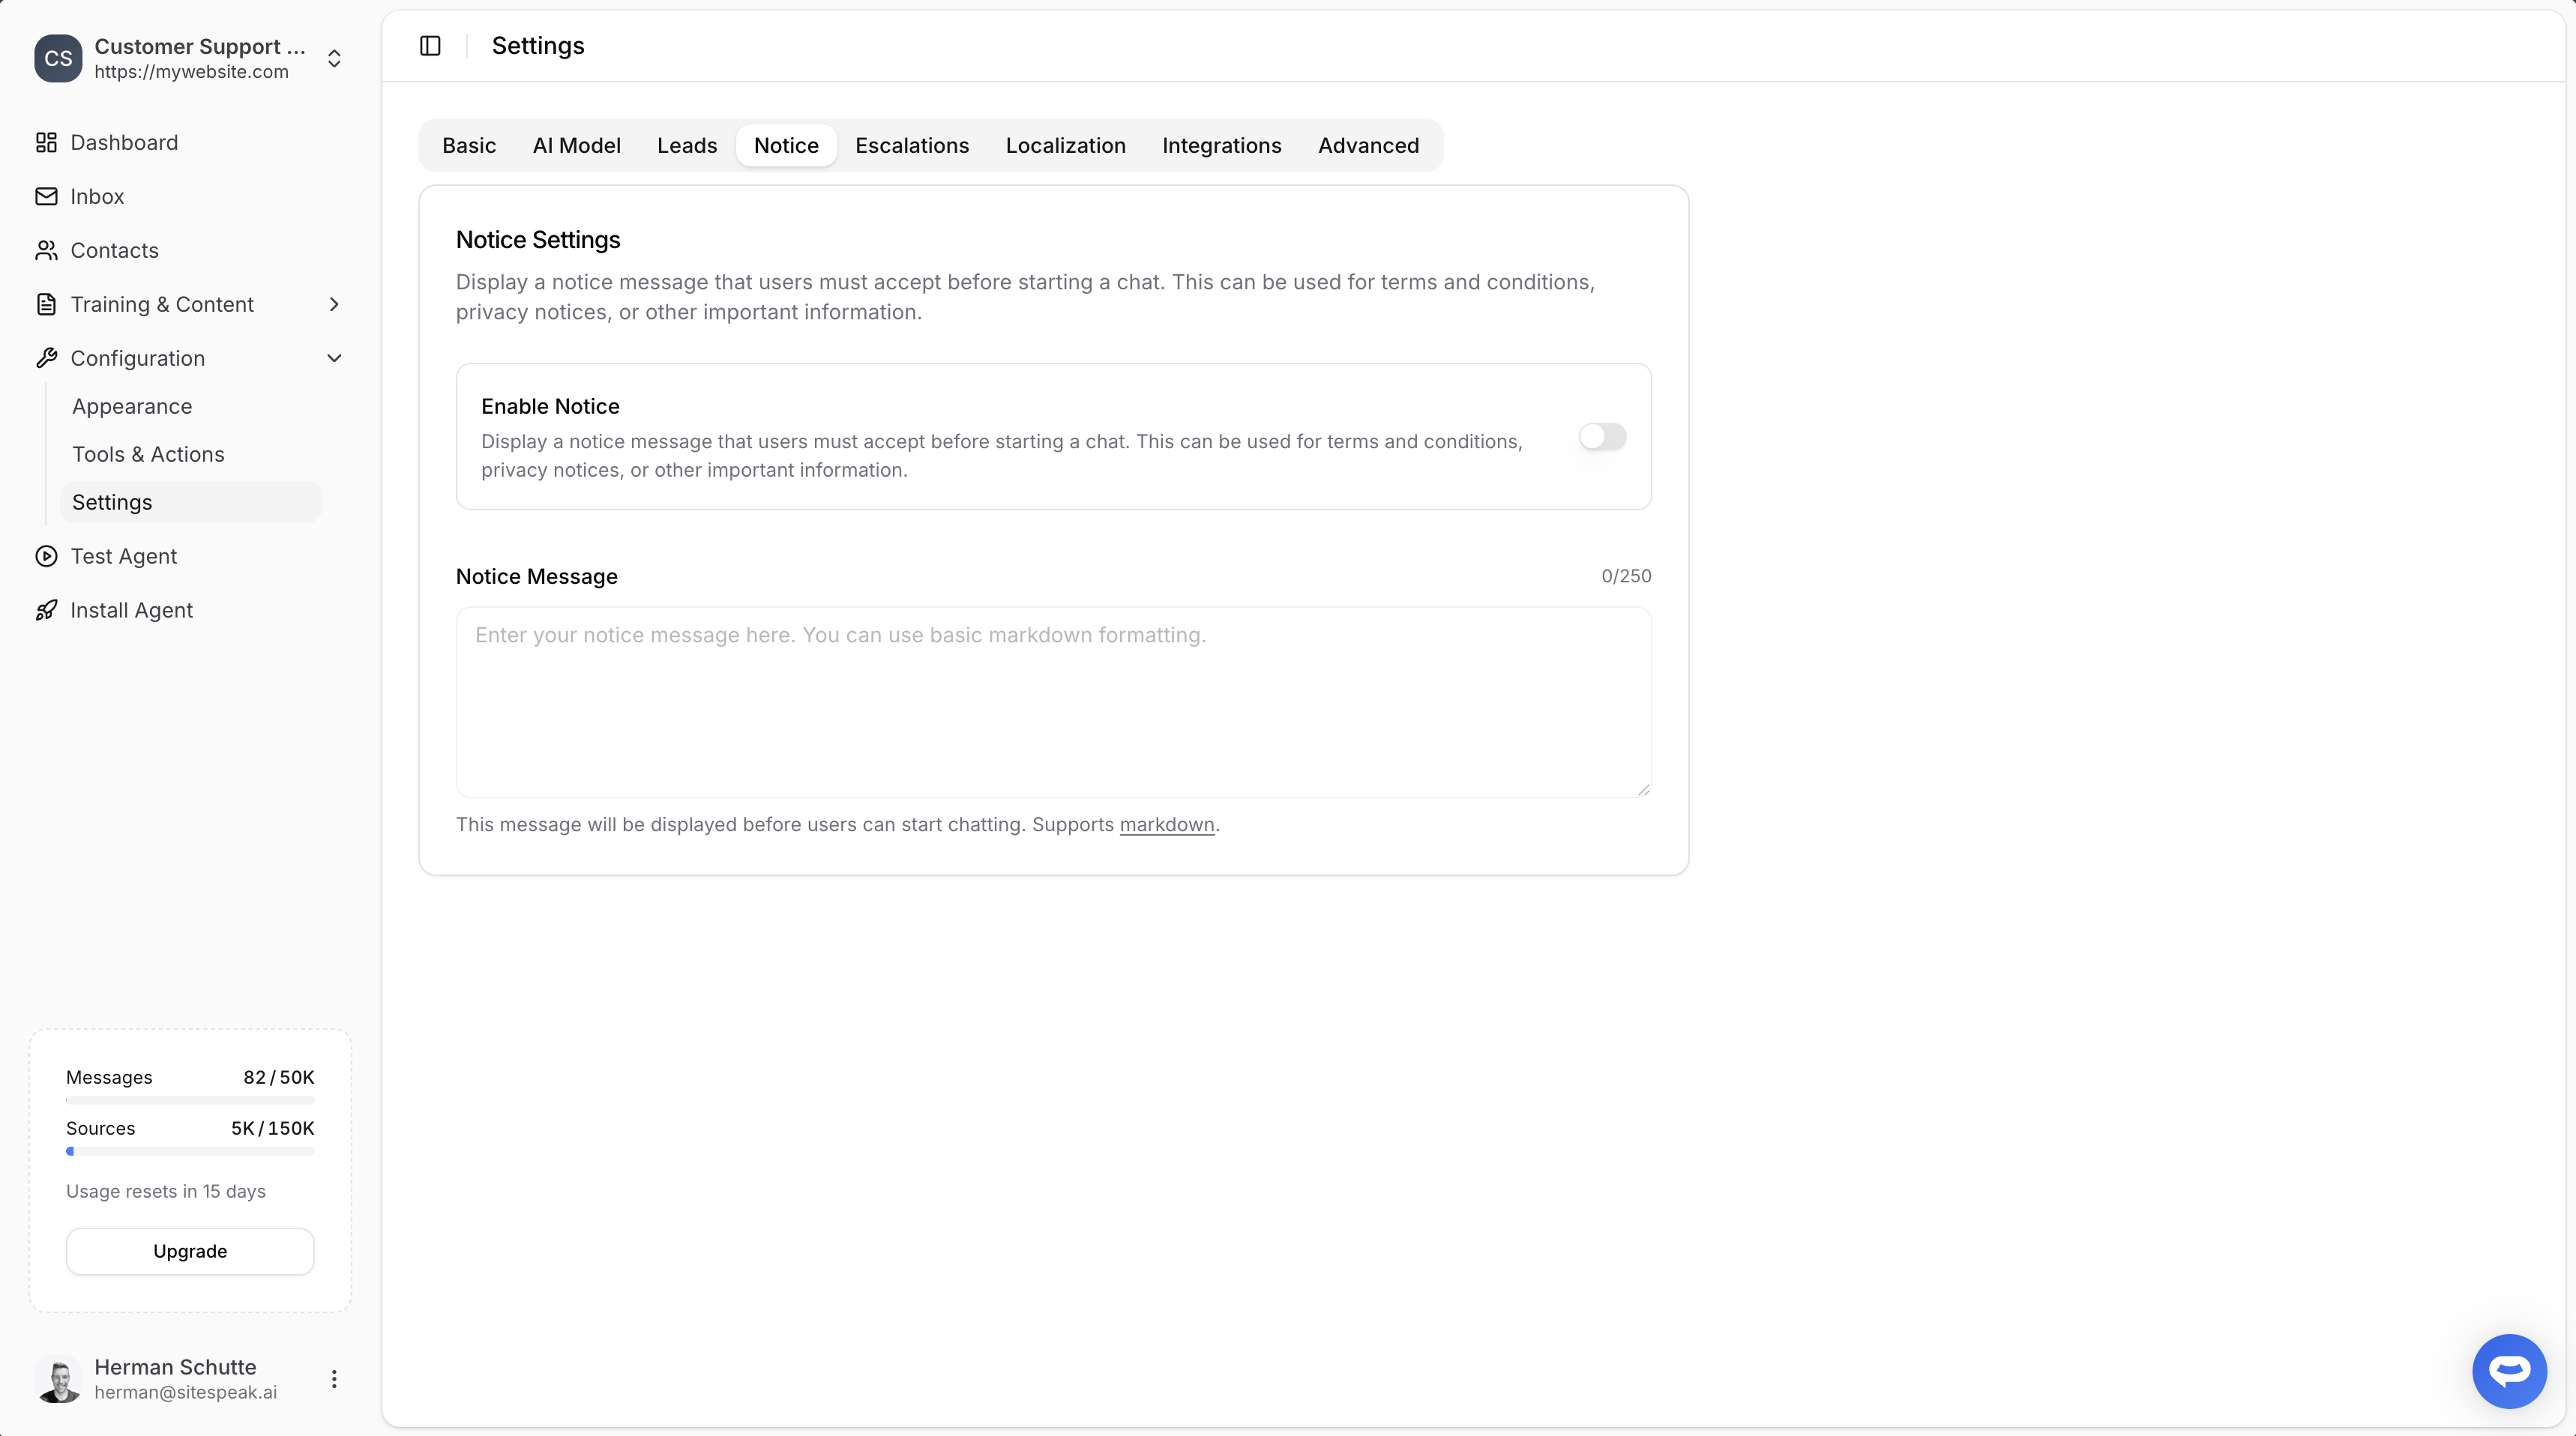Open the three-dot menu next to Herman Schutte
The width and height of the screenshot is (2576, 1436).
(334, 1378)
